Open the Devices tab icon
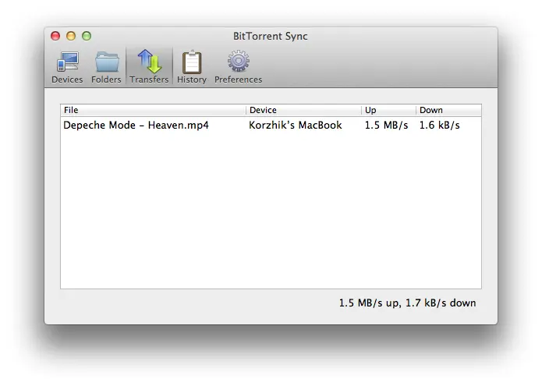The image size is (542, 386). click(67, 62)
